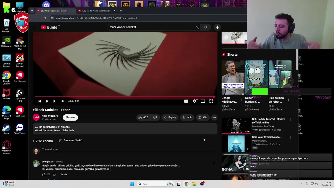Select the Riot Client desktop shortcut
Image resolution: width=334 pixels, height=188 pixels.
coord(20,111)
